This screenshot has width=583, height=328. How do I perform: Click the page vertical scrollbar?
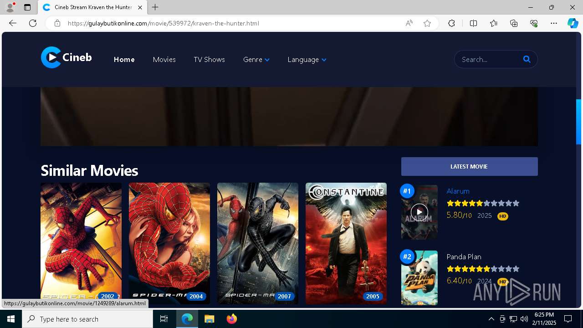[578, 122]
